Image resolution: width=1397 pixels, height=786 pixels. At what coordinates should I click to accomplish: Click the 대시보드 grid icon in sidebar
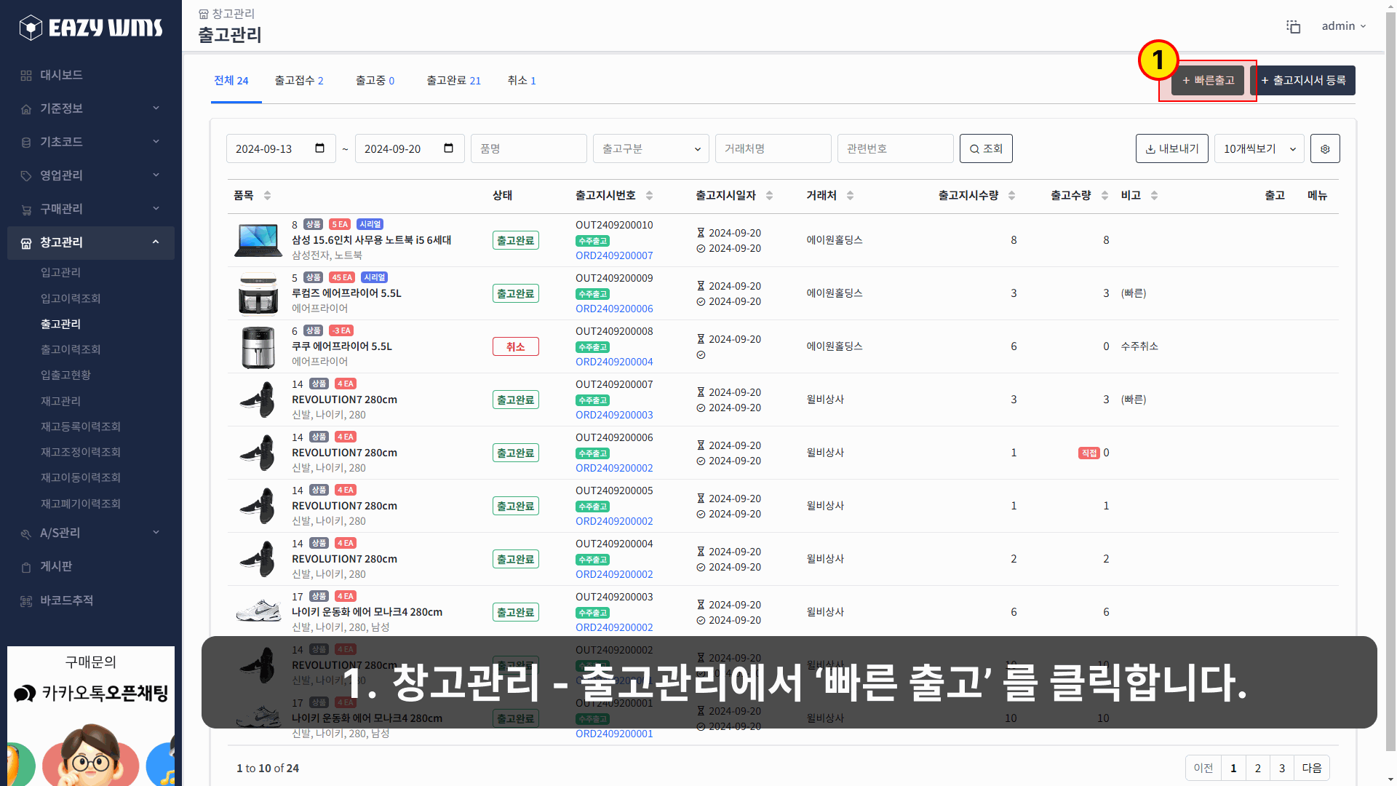(x=26, y=75)
